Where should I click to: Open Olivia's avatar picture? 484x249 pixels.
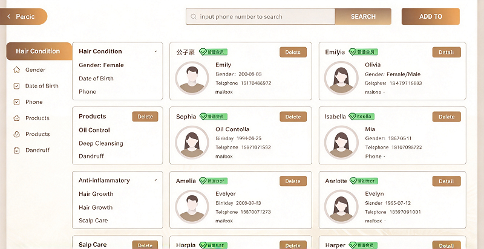[x=341, y=79]
